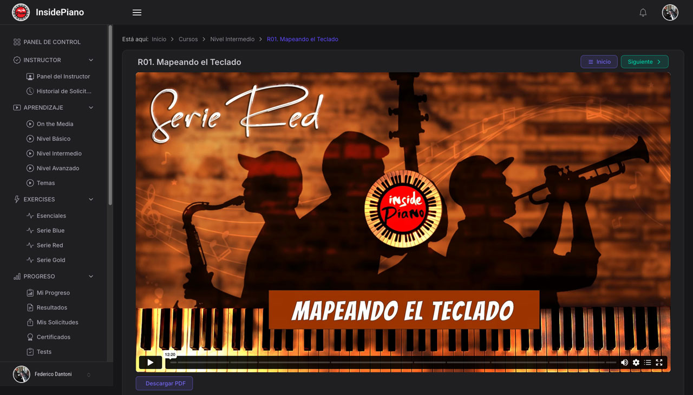Click the Serie Gold pulse icon
The height and width of the screenshot is (395, 693).
pyautogui.click(x=30, y=260)
